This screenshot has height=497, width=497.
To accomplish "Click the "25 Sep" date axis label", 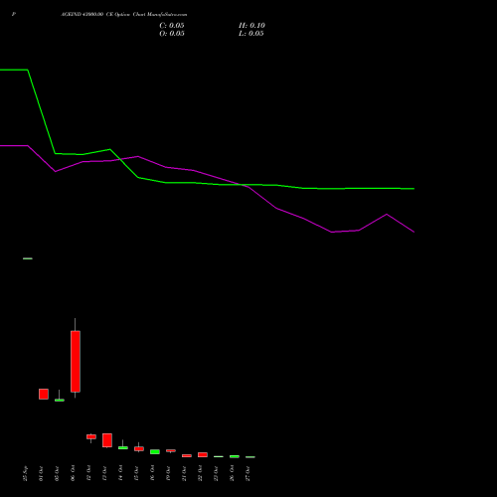I will (26, 473).
